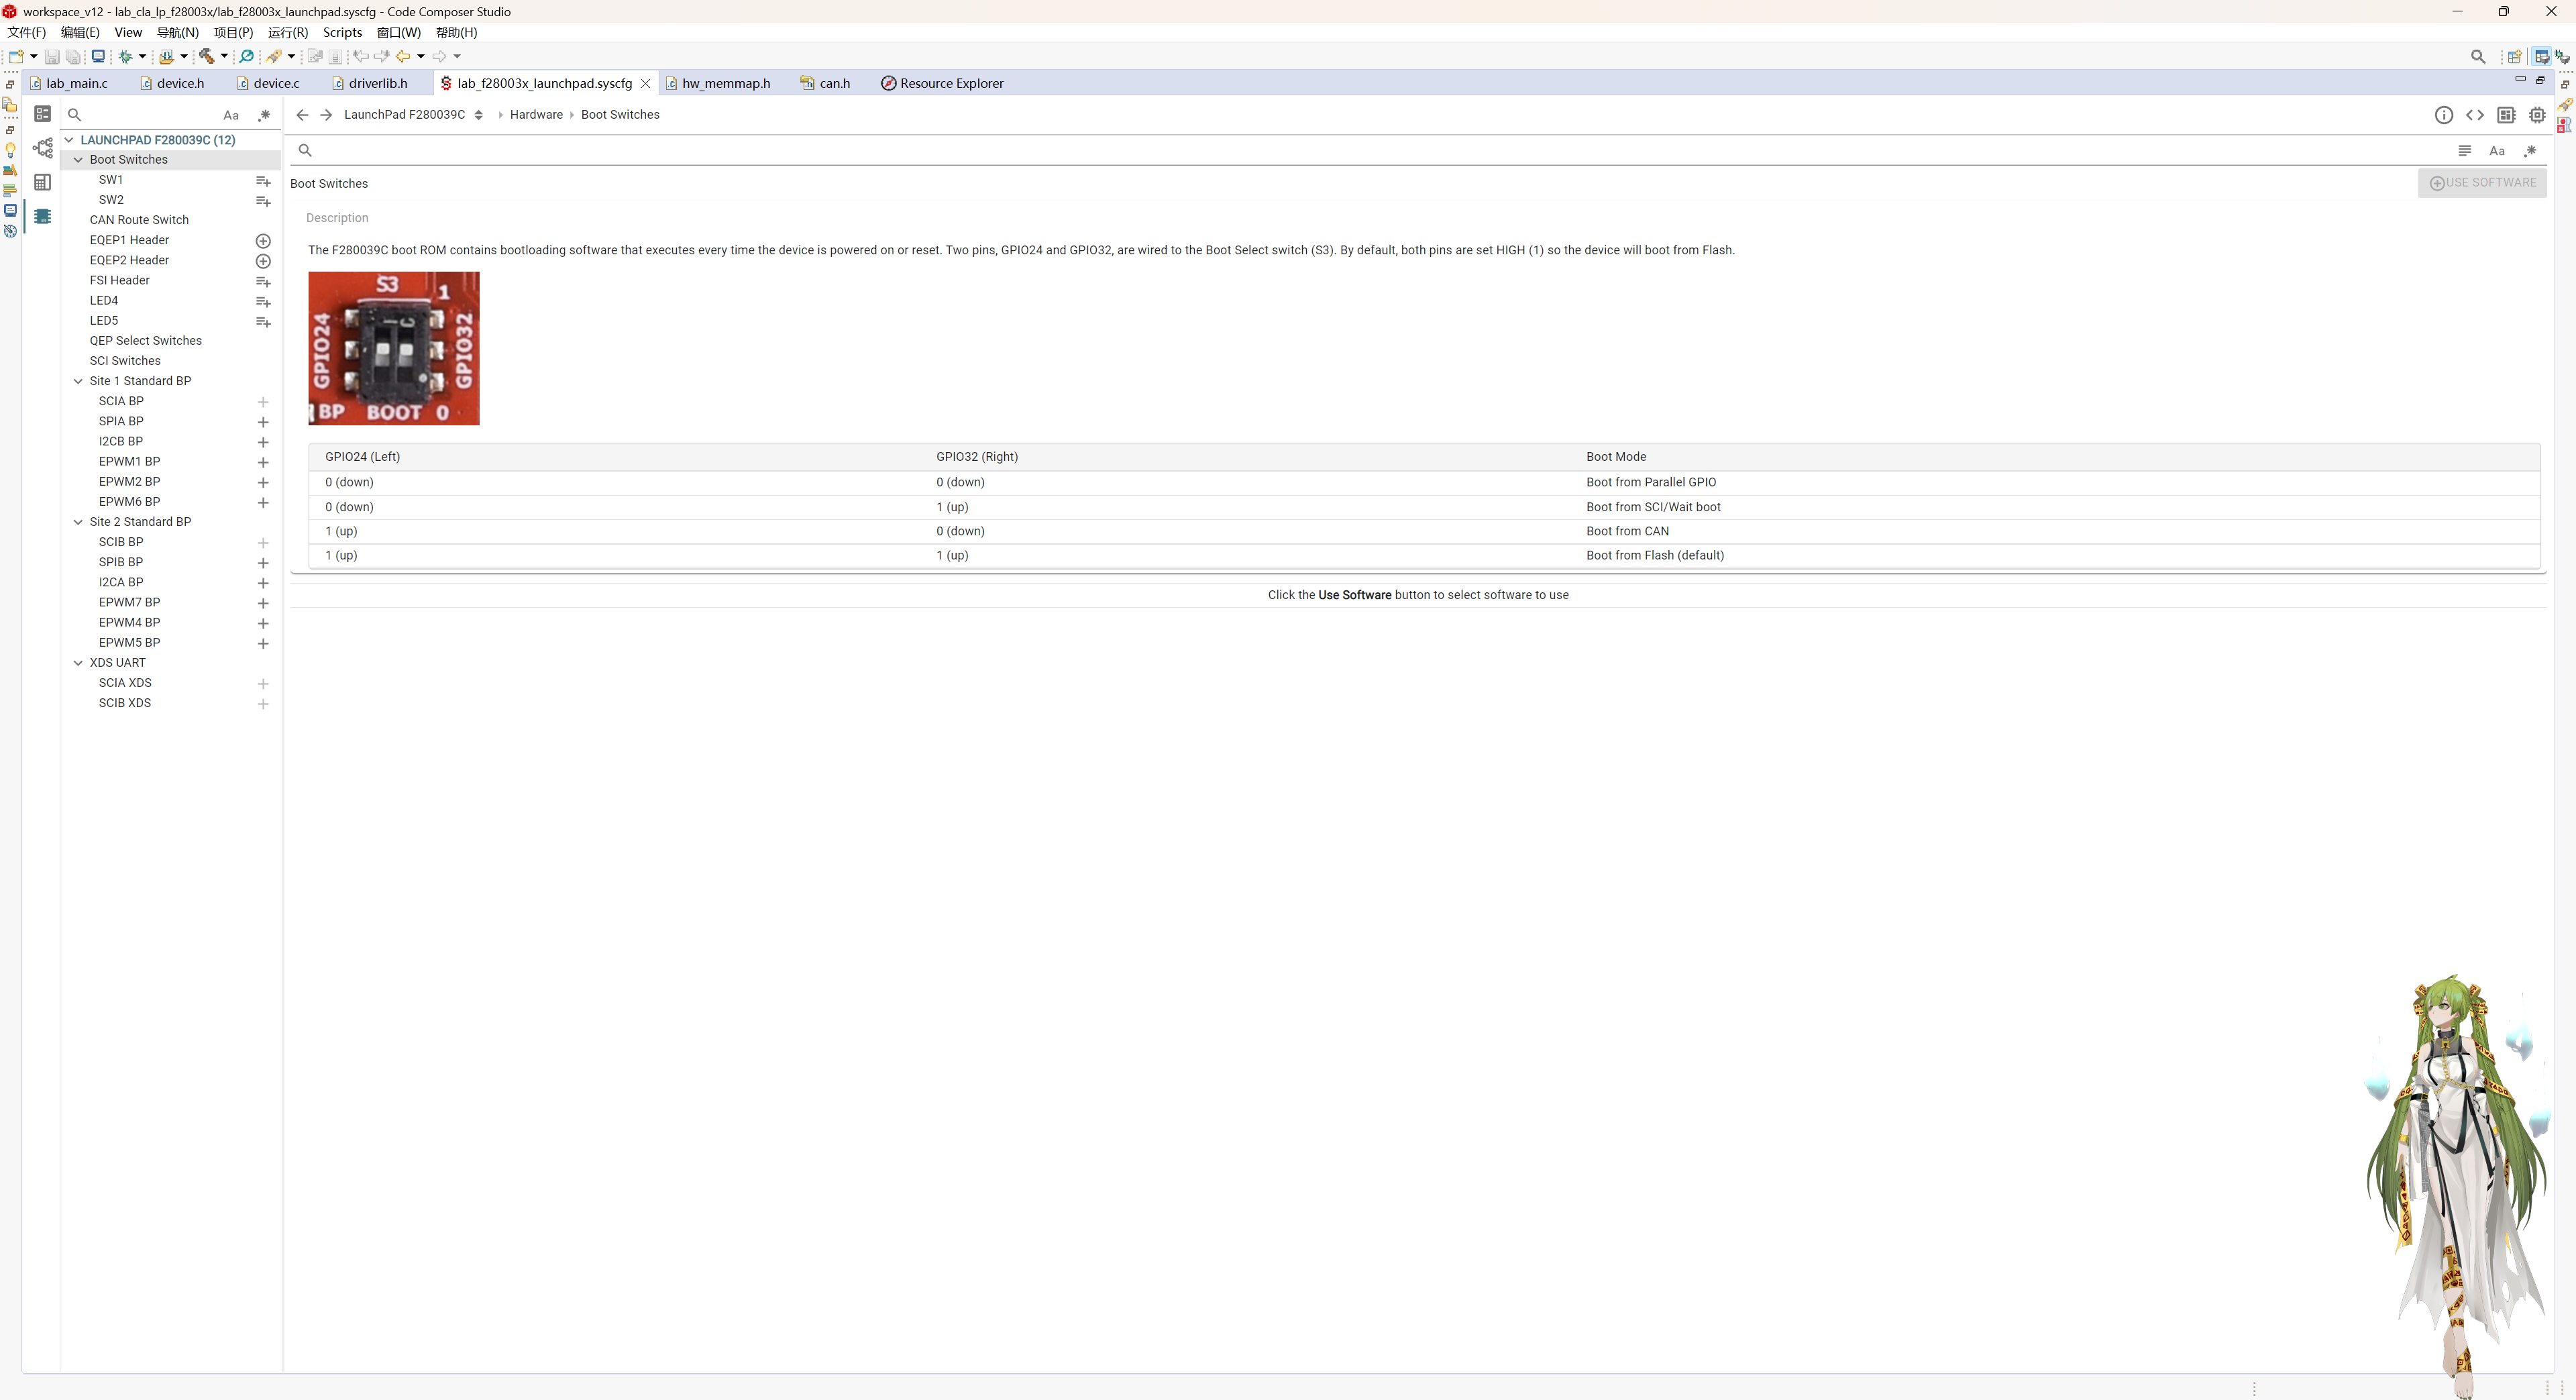This screenshot has width=2576, height=1400.
Task: Collapse the XDS UART tree group
Action: click(x=78, y=663)
